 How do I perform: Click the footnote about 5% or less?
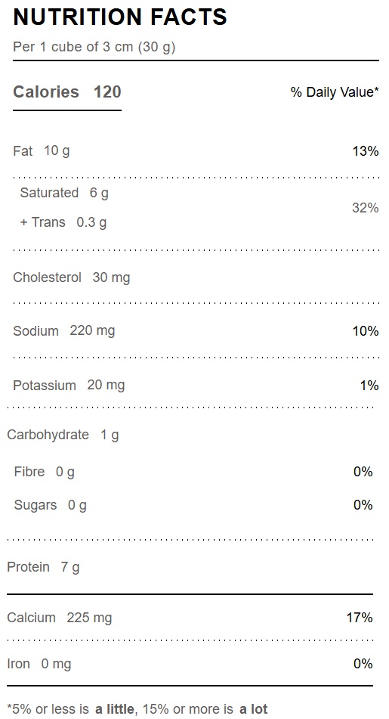137,709
